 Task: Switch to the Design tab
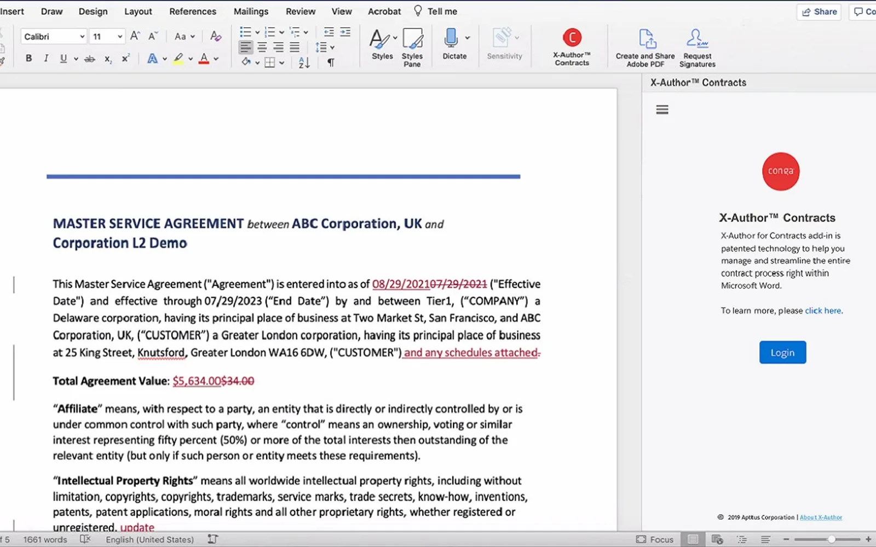(93, 11)
